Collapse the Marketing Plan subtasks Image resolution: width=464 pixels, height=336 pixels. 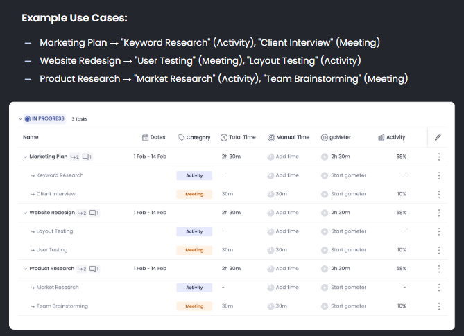coord(25,157)
